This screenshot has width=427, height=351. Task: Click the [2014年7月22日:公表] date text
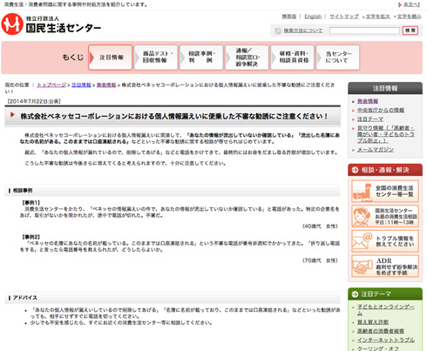click(x=34, y=101)
